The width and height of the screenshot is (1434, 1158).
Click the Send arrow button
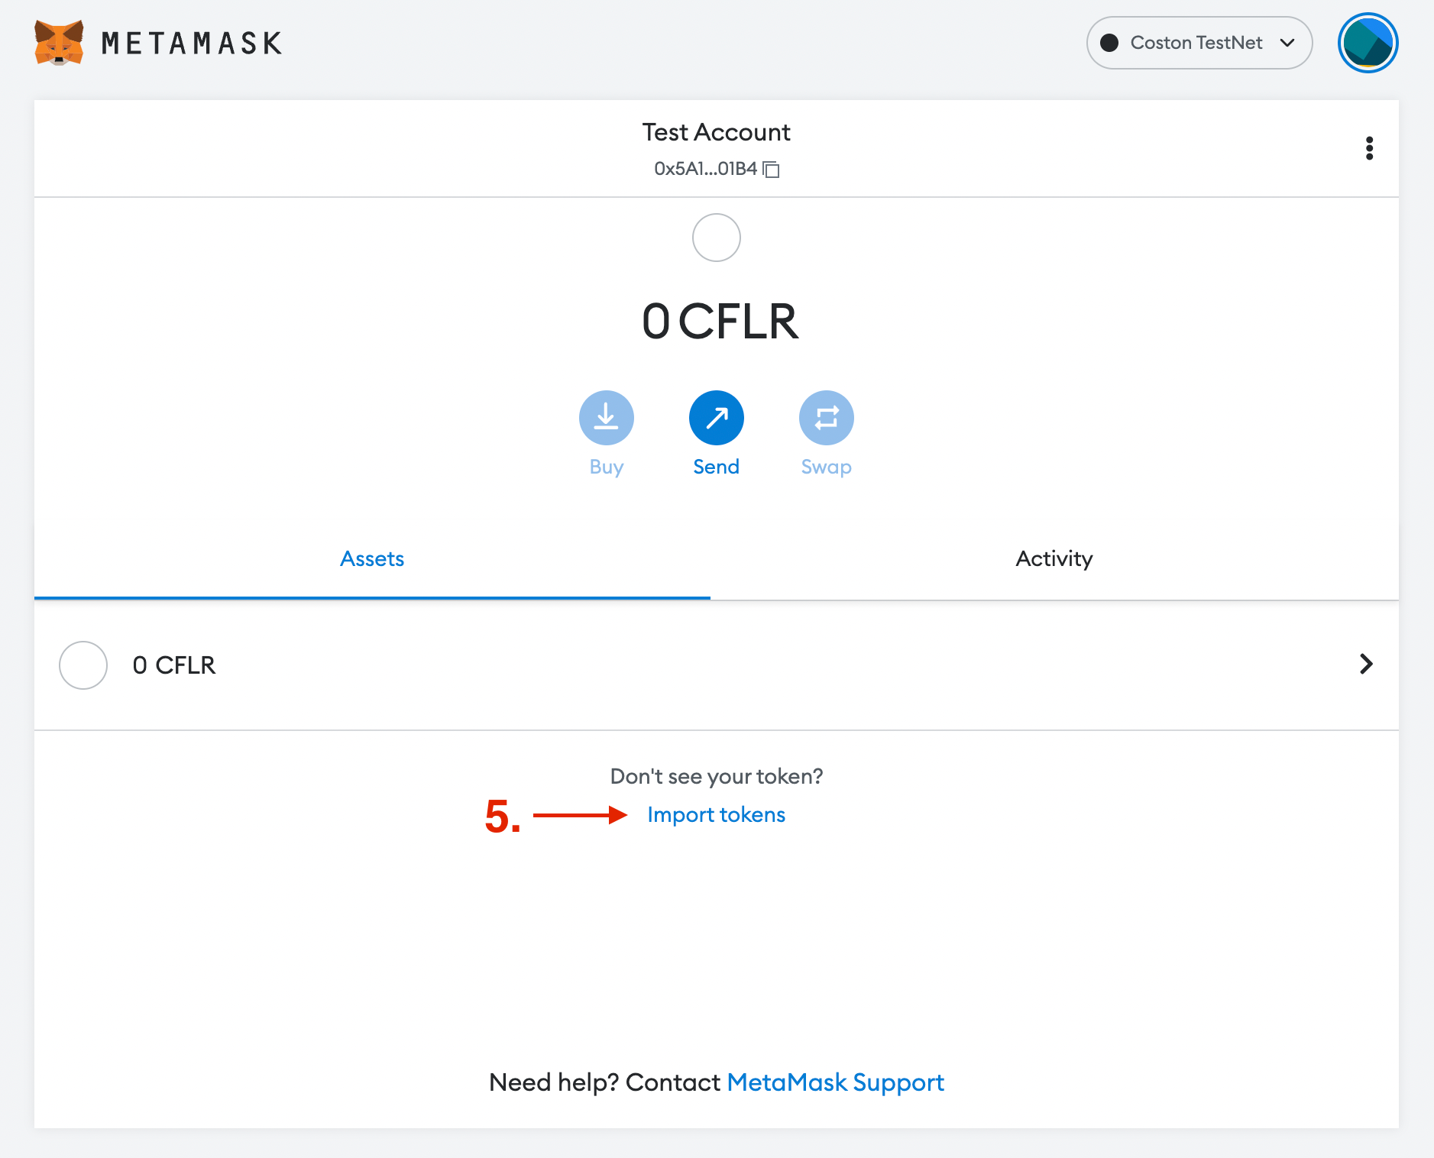click(717, 418)
